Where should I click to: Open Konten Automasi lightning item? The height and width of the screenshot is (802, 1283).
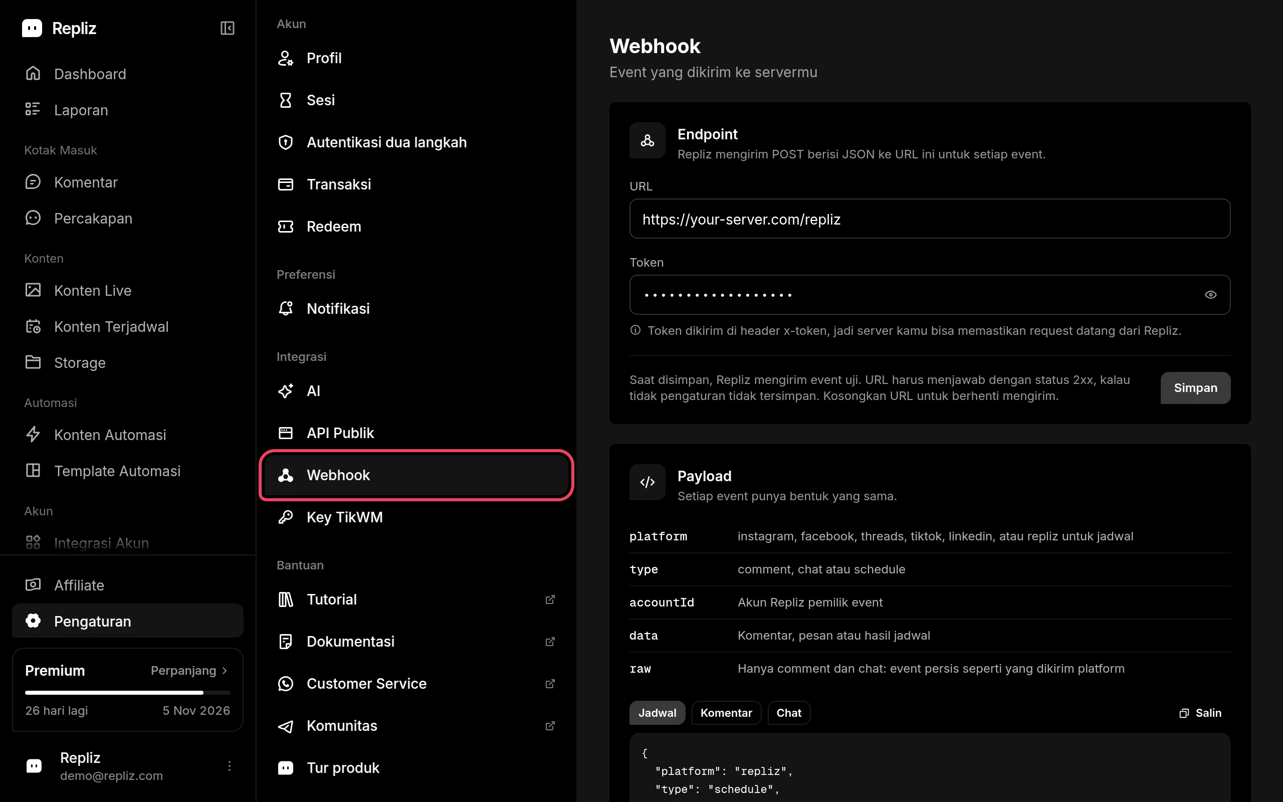[128, 435]
